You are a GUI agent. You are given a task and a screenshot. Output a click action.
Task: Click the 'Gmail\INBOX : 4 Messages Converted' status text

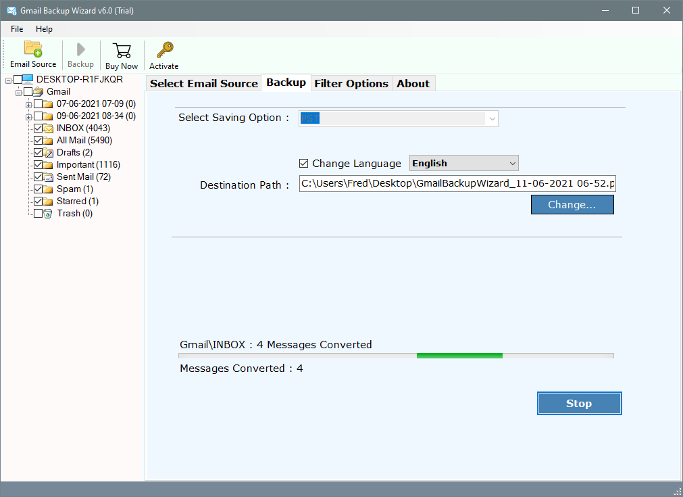[x=276, y=344]
